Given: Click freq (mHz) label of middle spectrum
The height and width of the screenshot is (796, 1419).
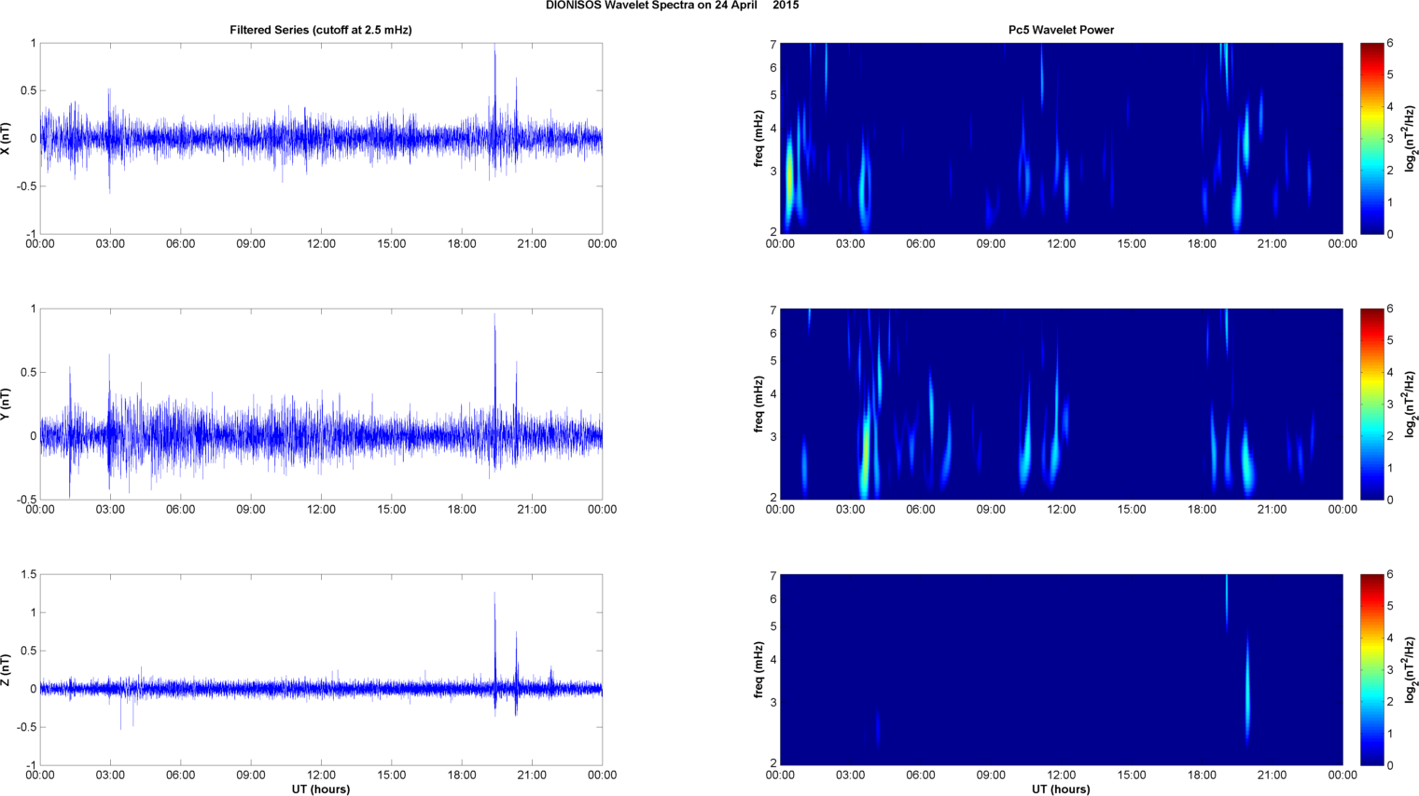Looking at the screenshot, I should tap(758, 404).
